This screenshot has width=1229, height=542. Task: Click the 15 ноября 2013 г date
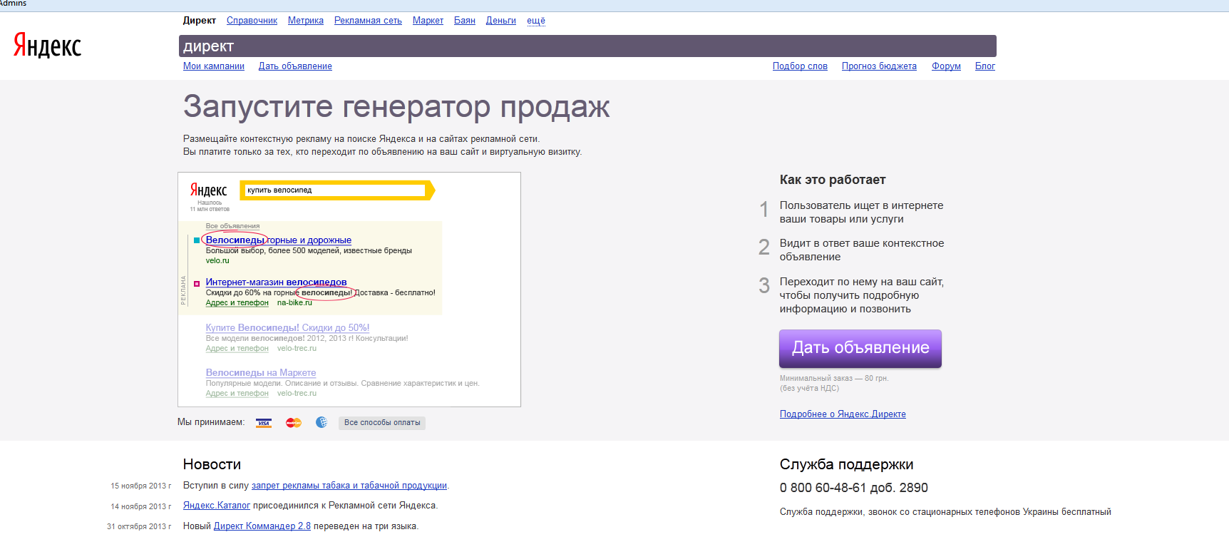(x=141, y=486)
